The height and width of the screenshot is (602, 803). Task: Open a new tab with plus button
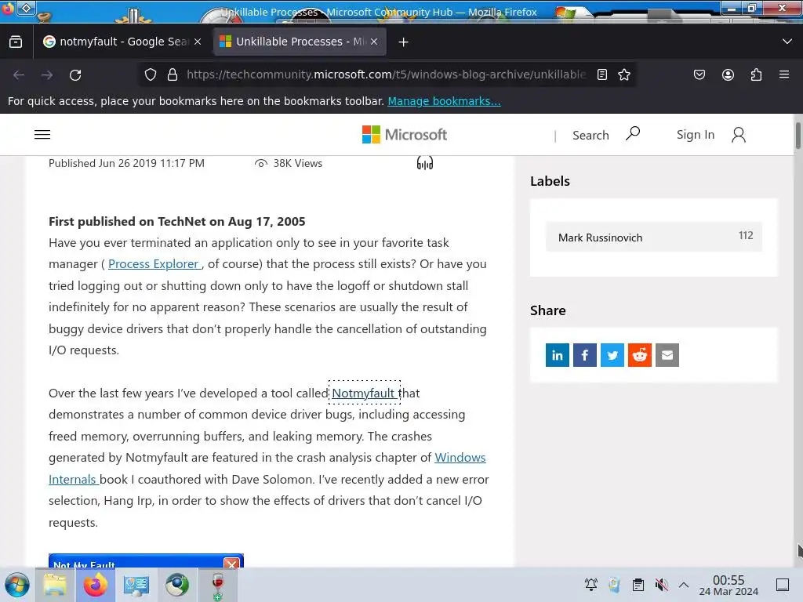pyautogui.click(x=404, y=42)
